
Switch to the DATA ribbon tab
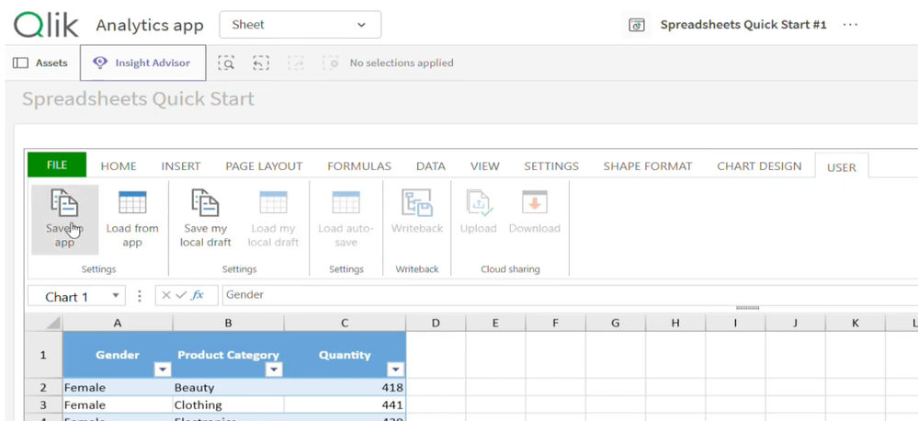point(431,166)
